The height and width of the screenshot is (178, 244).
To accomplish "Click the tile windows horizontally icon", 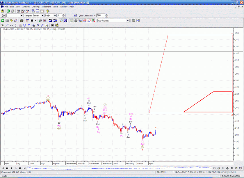I will 37,11.
